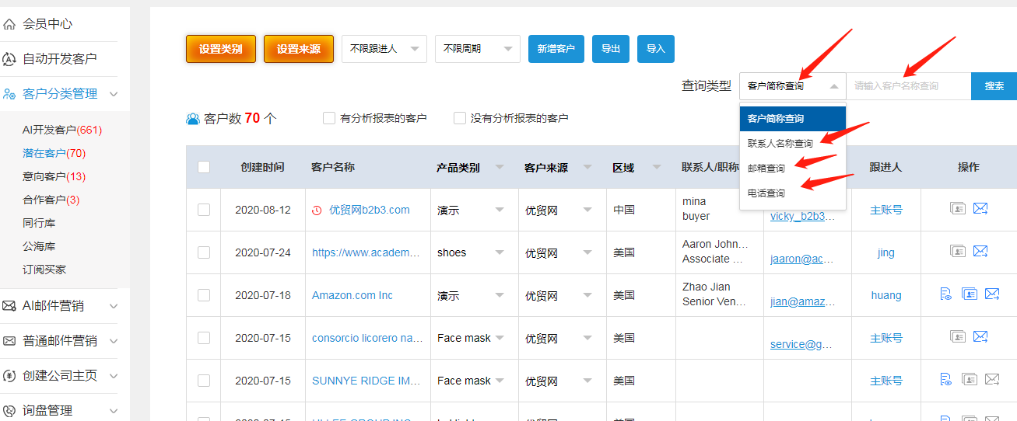
Task: Open the 不限周期 dropdown
Action: [x=478, y=48]
